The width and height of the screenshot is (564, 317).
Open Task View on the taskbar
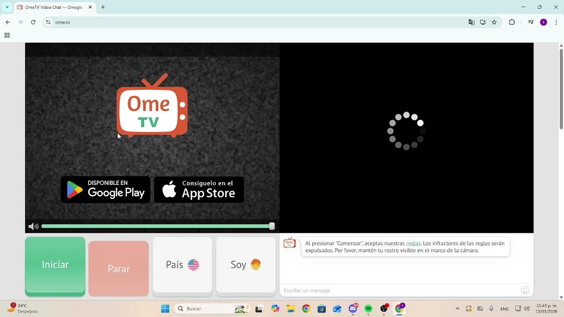click(x=259, y=309)
